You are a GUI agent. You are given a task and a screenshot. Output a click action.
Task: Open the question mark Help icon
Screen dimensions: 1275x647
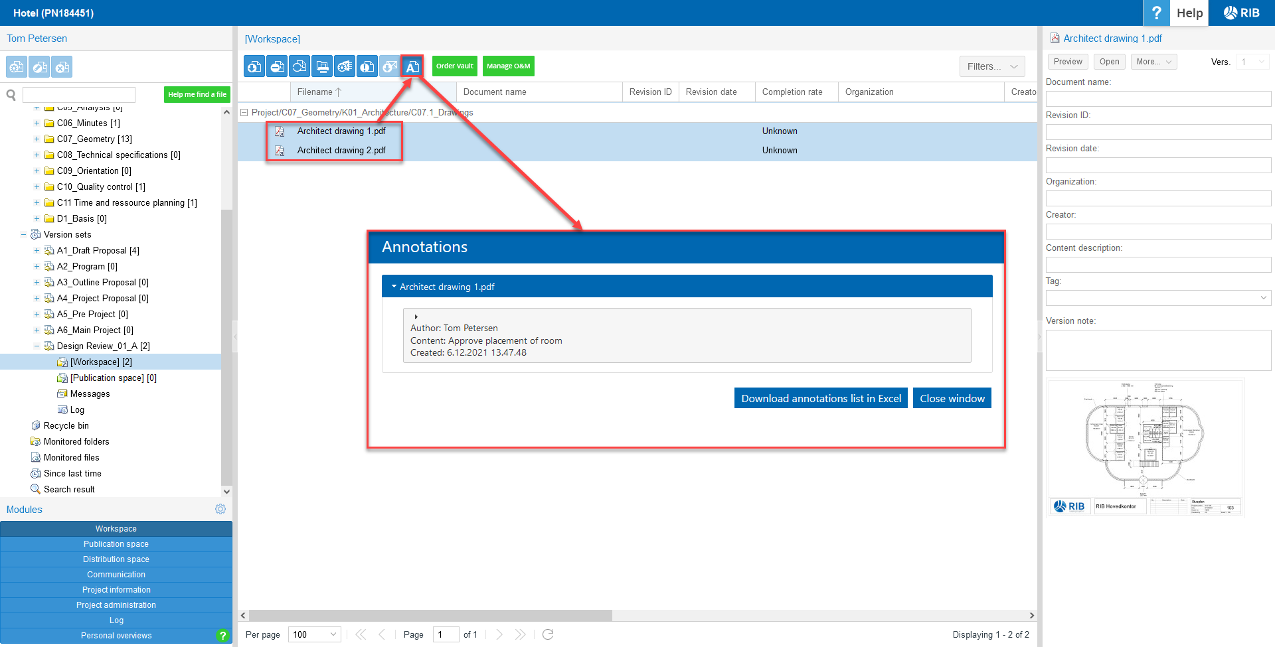(1156, 13)
